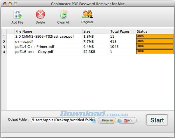Minimize the window with the yellow button

coord(10,4)
